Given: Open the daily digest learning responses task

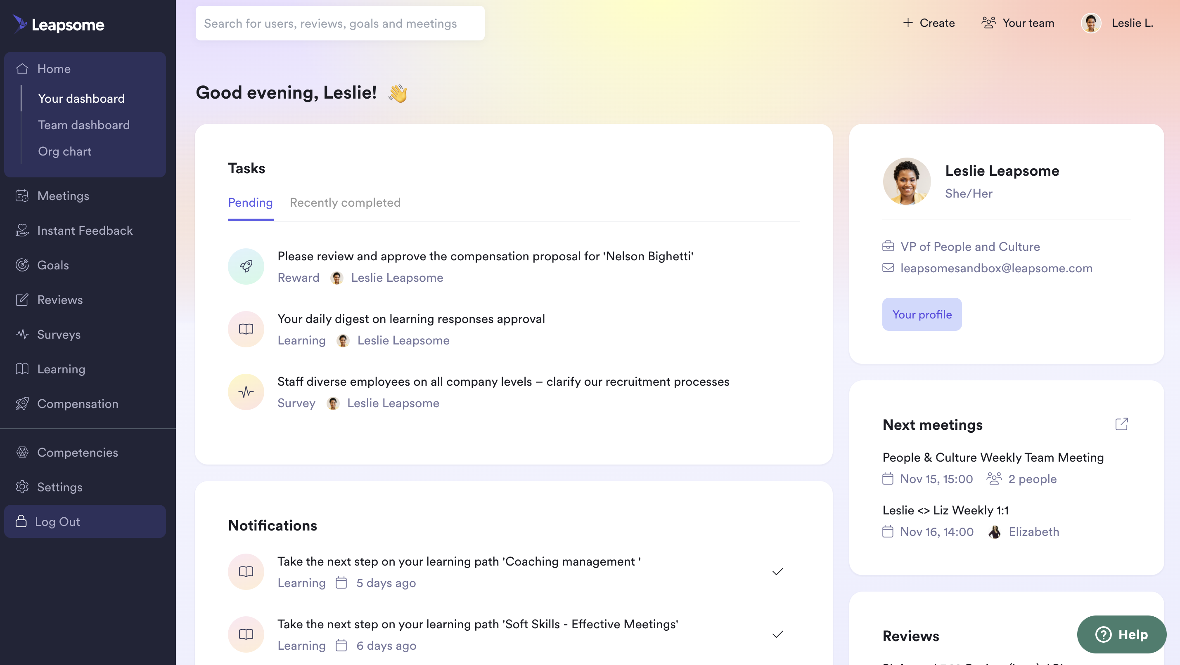Looking at the screenshot, I should click(411, 318).
